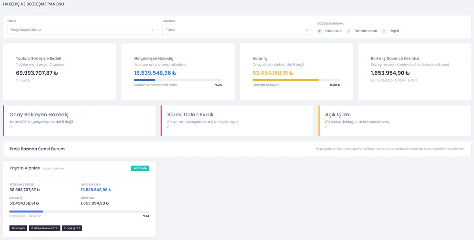This screenshot has height=240, width=474.
Task: Open the Yaşam Alanları project title
Action: tap(25, 168)
